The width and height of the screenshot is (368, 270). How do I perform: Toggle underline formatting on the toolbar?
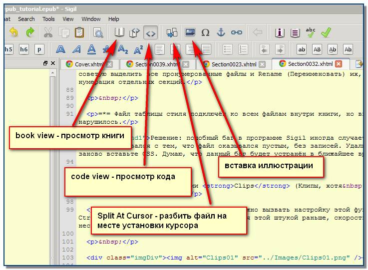pyautogui.click(x=91, y=49)
